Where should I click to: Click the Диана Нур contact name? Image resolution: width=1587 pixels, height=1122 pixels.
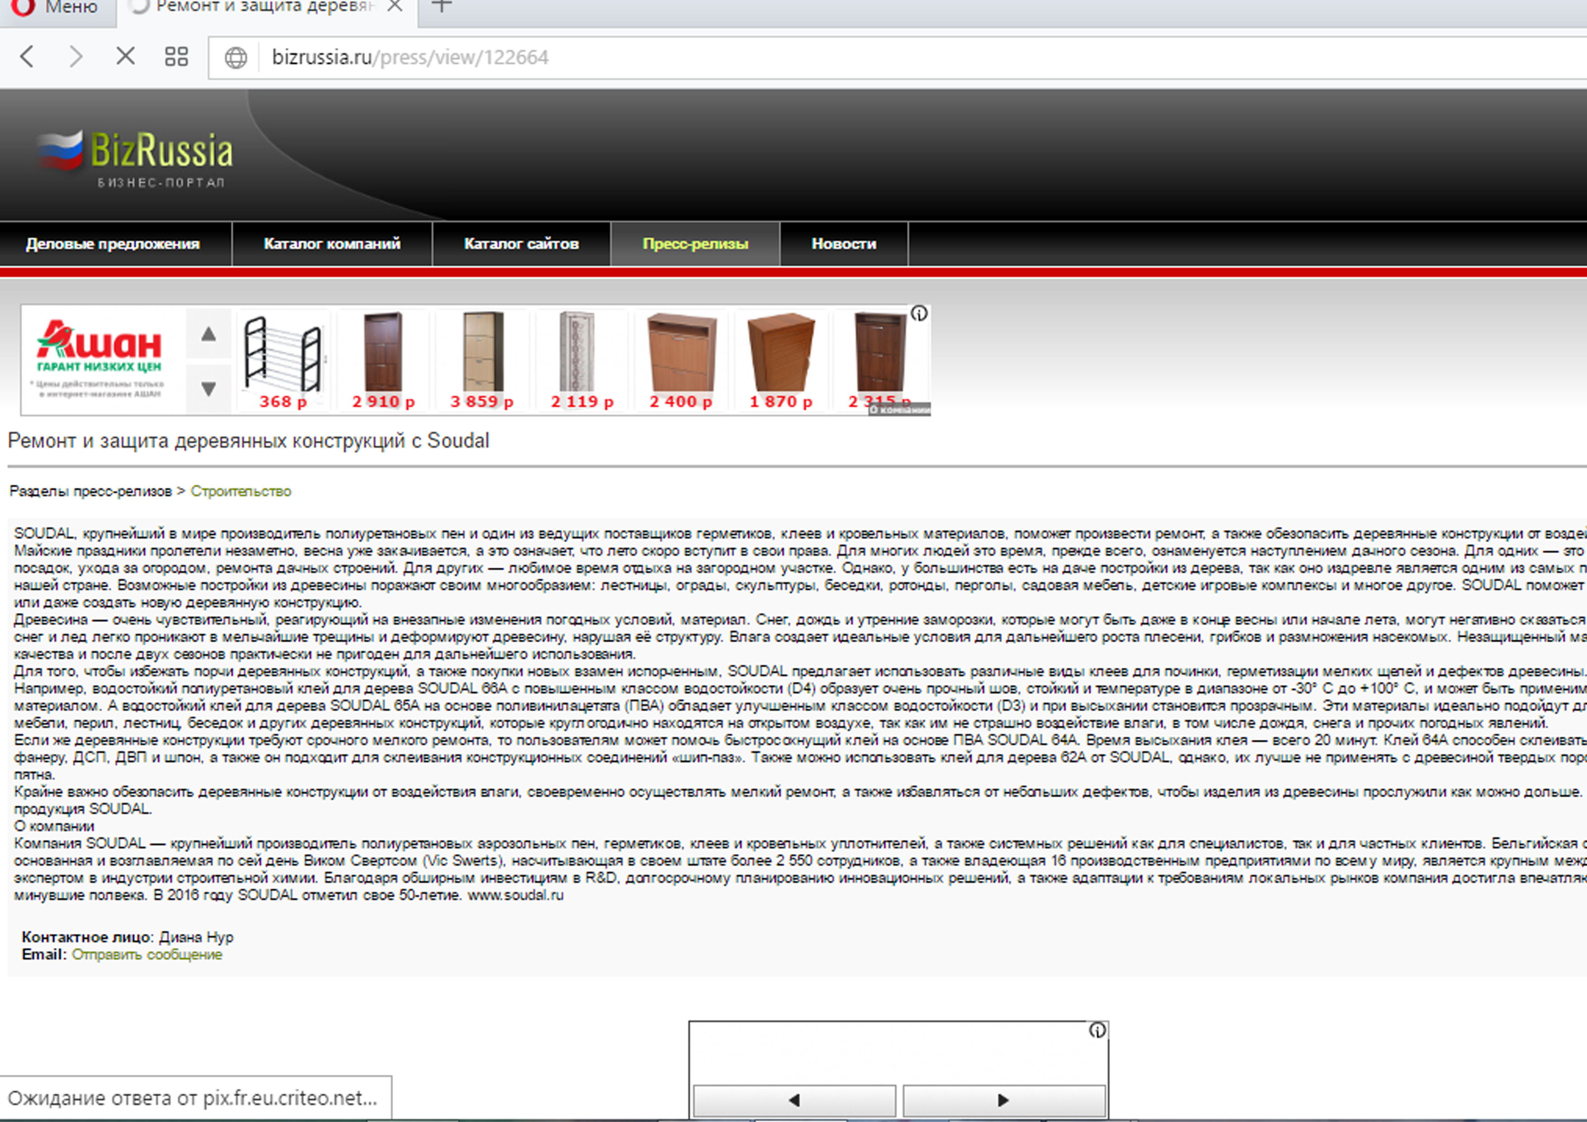[196, 937]
